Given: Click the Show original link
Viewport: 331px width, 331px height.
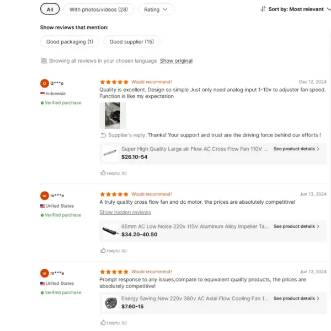Looking at the screenshot, I should pyautogui.click(x=176, y=61).
